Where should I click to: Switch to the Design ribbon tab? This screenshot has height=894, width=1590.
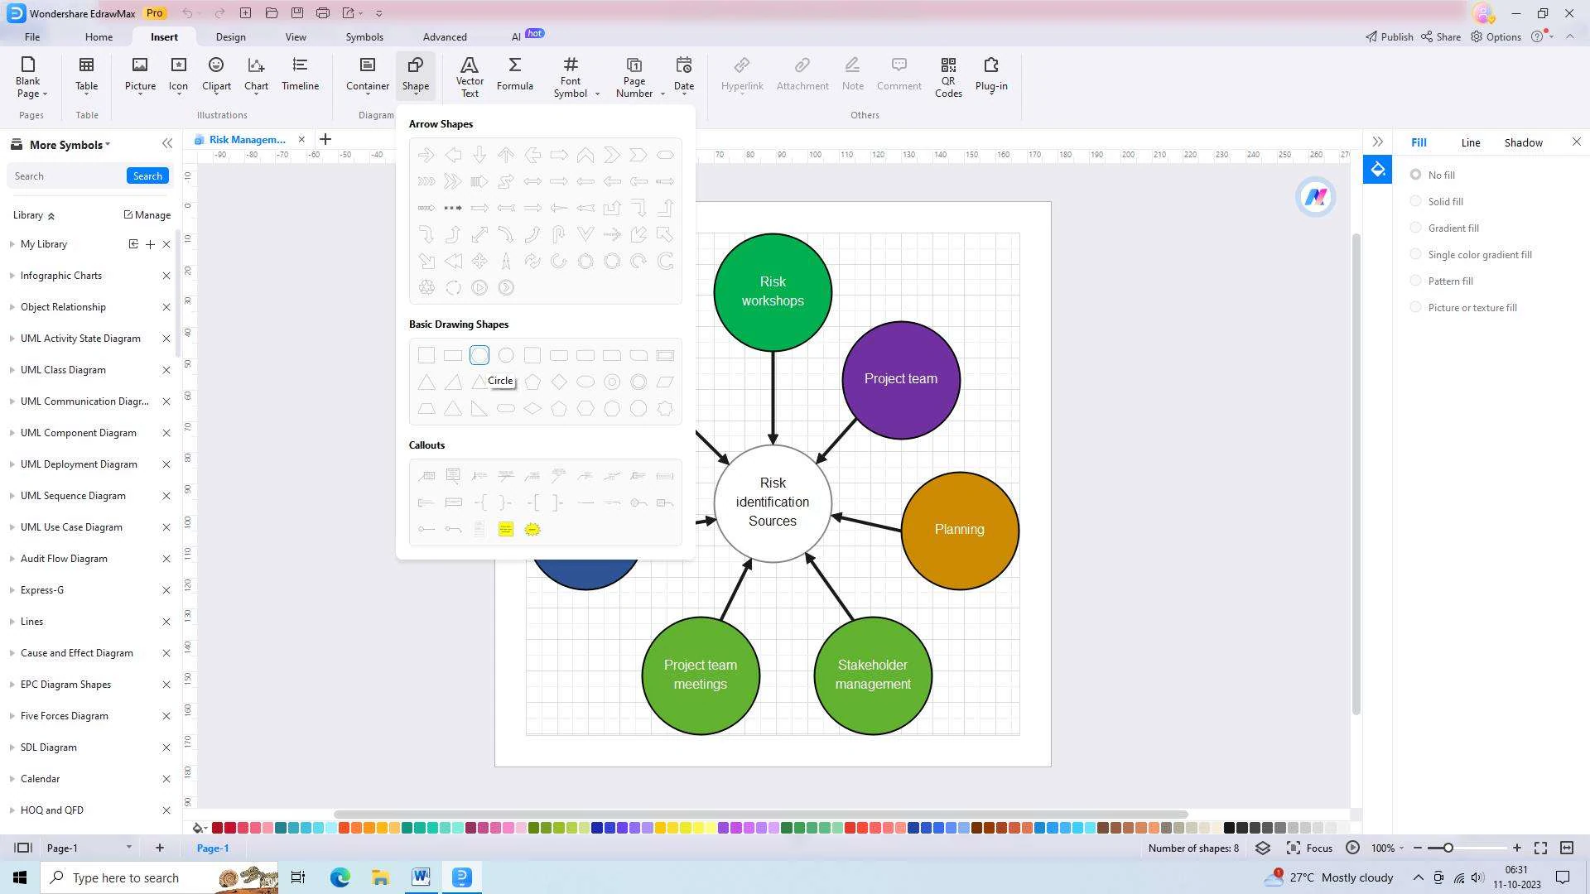[230, 36]
